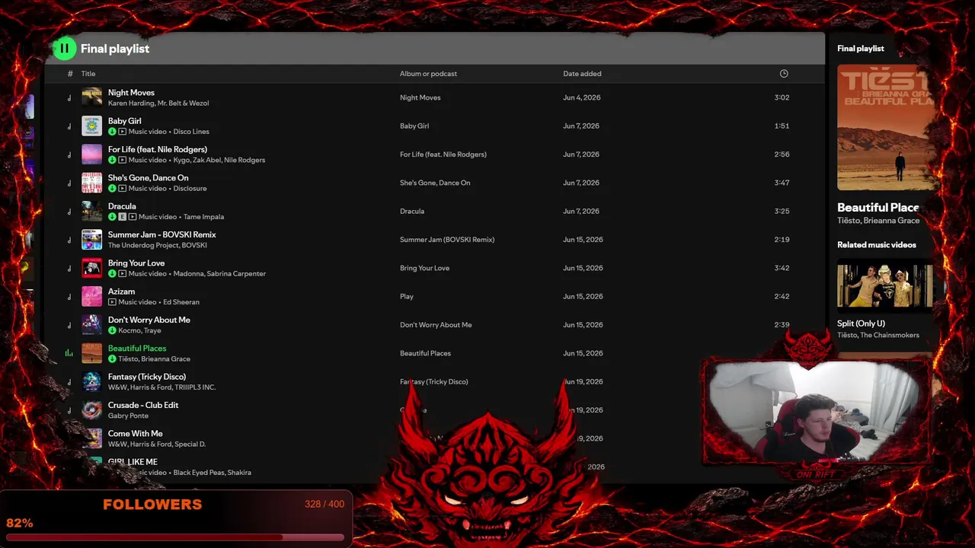975x548 pixels.
Task: Click the Related music videos heading
Action: (x=877, y=245)
